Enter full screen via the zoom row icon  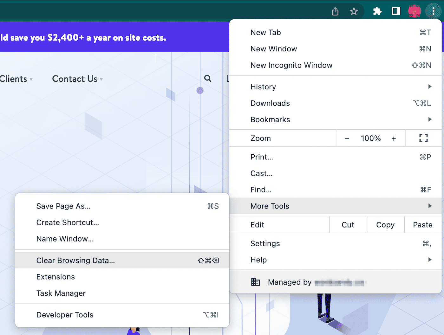[x=423, y=138]
